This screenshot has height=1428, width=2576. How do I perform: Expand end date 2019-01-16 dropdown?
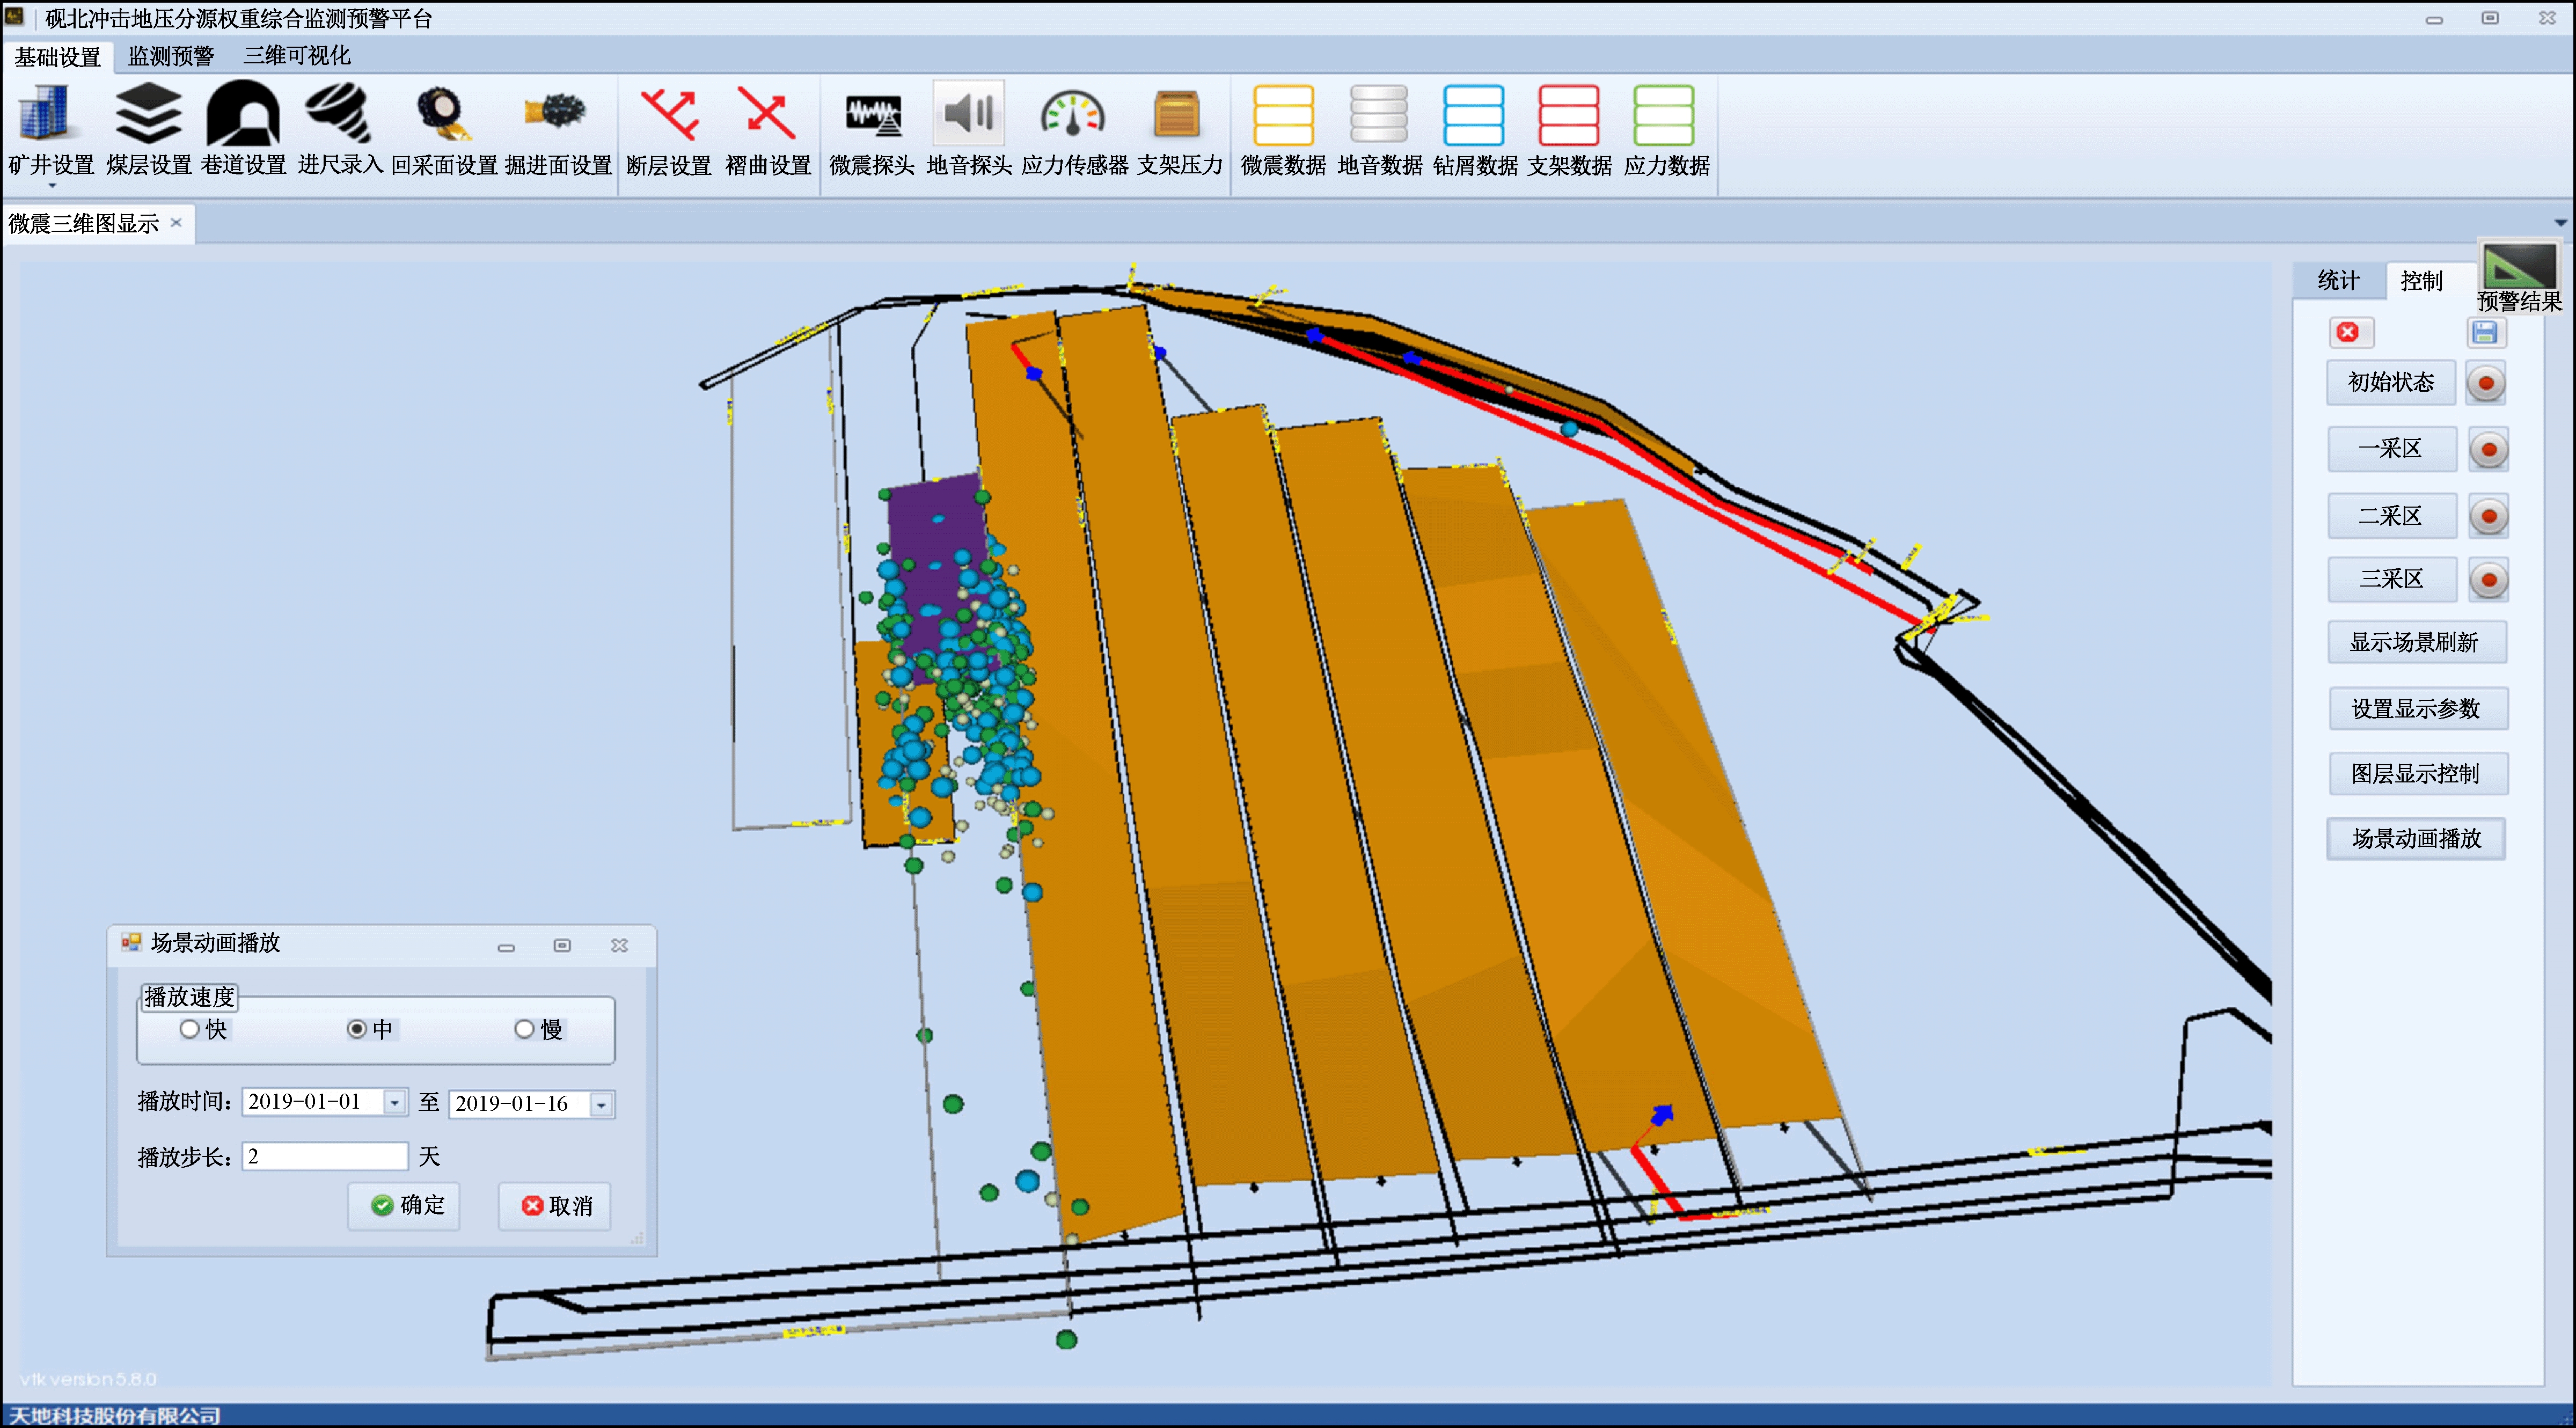(x=602, y=1105)
